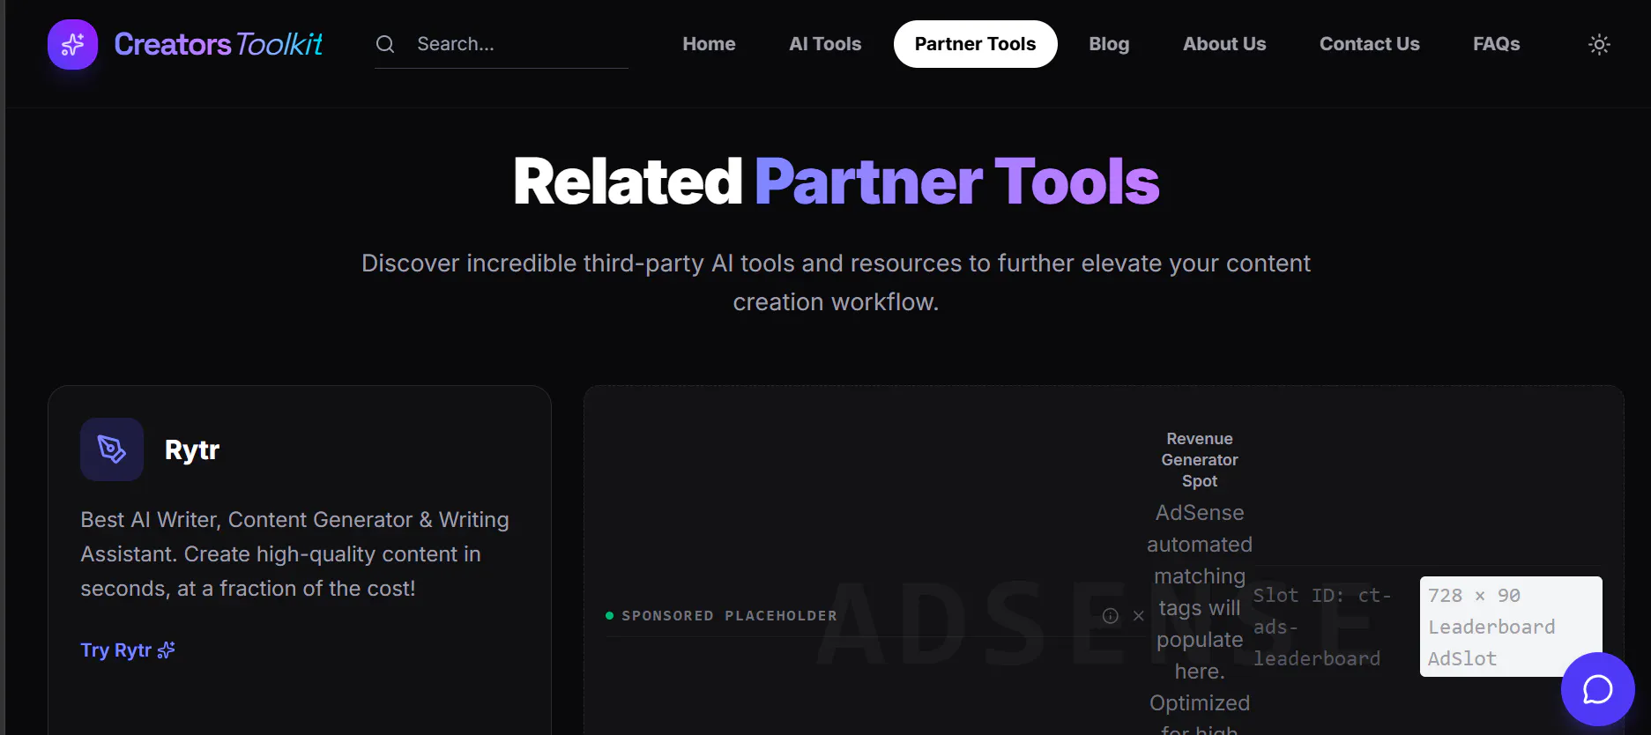Click the Creators Toolkit brand name

click(219, 44)
